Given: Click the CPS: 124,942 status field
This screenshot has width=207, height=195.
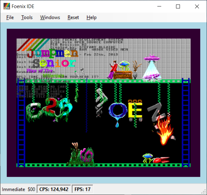Looking at the screenshot, I should 54,189.
